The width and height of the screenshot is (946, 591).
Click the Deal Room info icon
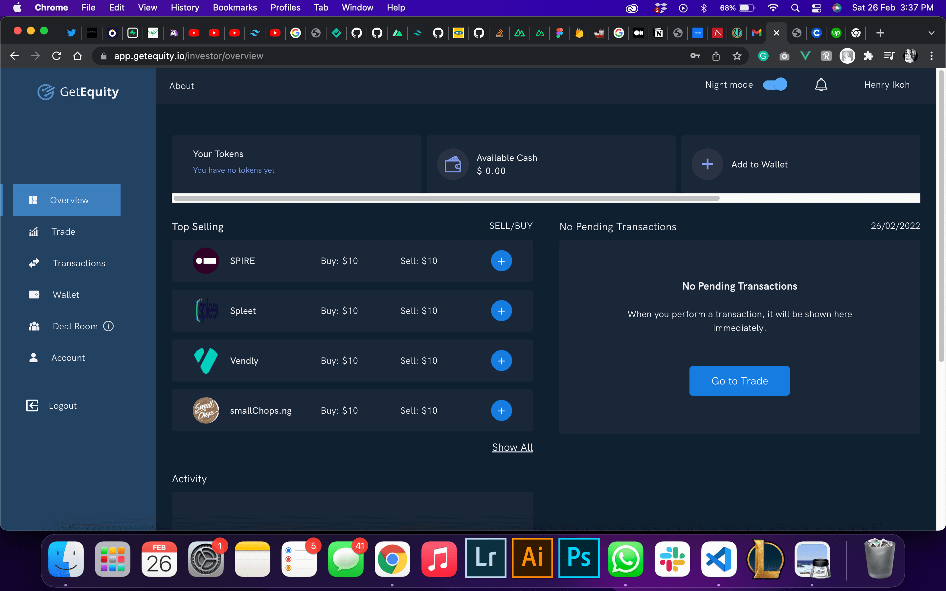coord(108,326)
